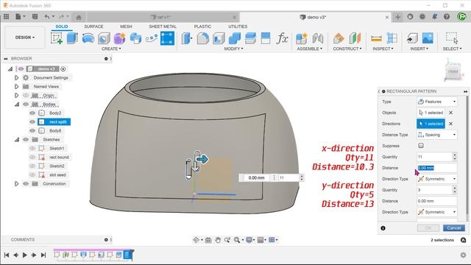Collapse the Sketches folder
Image resolution: width=471 pixels, height=265 pixels.
[16, 139]
